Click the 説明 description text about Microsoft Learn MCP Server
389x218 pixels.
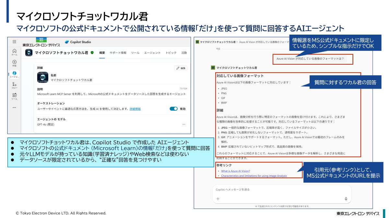coord(112,94)
